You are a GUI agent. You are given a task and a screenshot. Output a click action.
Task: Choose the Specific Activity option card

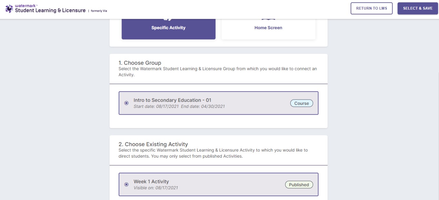tap(168, 29)
